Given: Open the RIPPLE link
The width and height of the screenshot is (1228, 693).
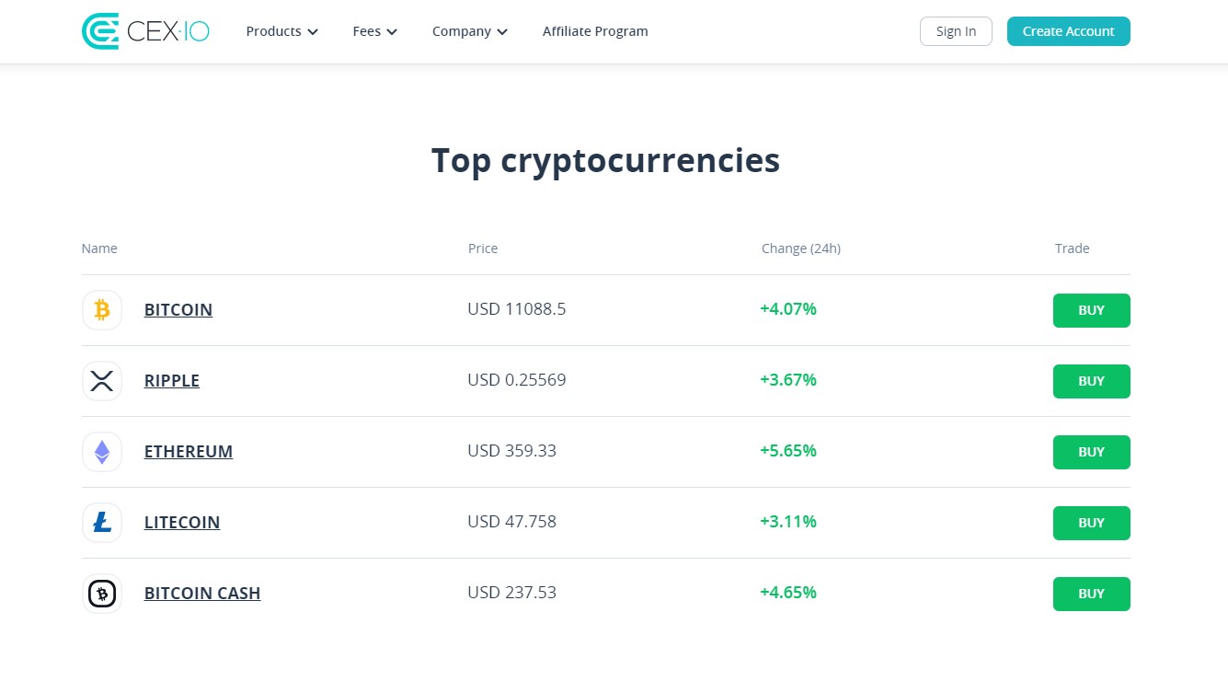Looking at the screenshot, I should (172, 381).
